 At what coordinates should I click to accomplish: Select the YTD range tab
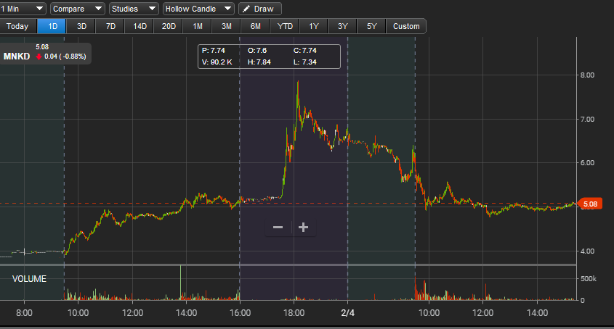(x=285, y=26)
